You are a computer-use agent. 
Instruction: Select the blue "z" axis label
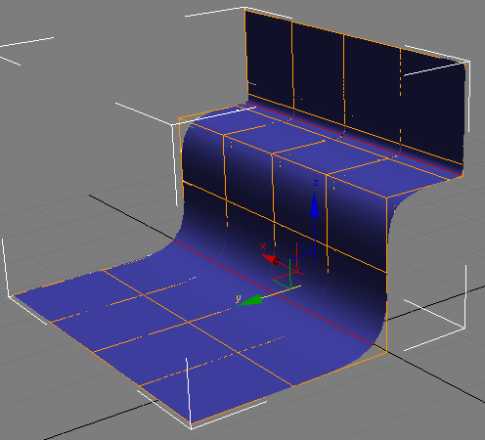[x=316, y=183]
